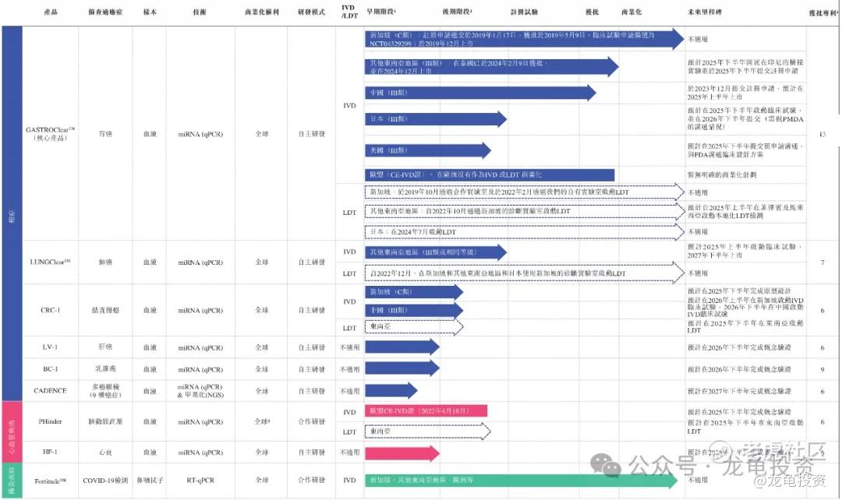
Task: Click the 未來里程碑 column header
Action: coord(705,12)
